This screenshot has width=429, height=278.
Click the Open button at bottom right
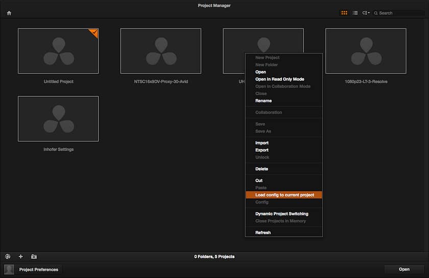(x=404, y=269)
